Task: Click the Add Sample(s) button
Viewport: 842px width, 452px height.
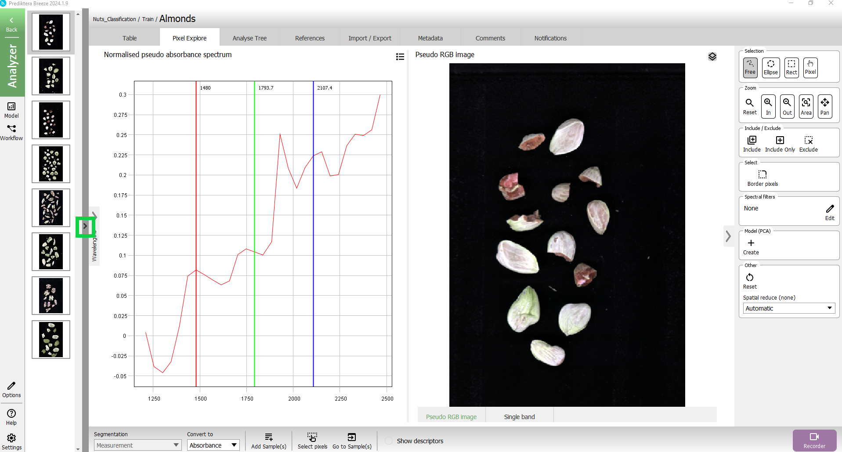Action: point(268,441)
